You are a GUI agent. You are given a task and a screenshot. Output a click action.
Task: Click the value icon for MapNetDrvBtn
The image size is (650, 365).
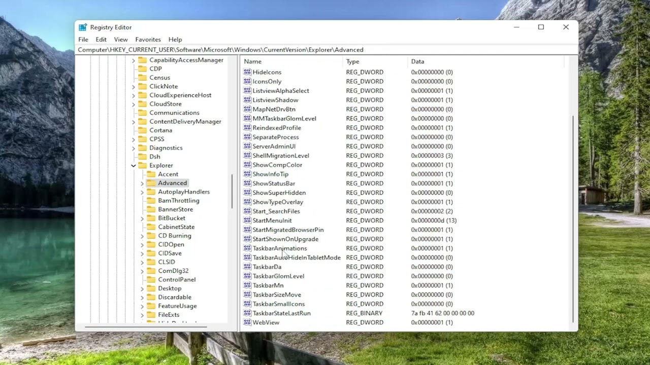(x=247, y=109)
